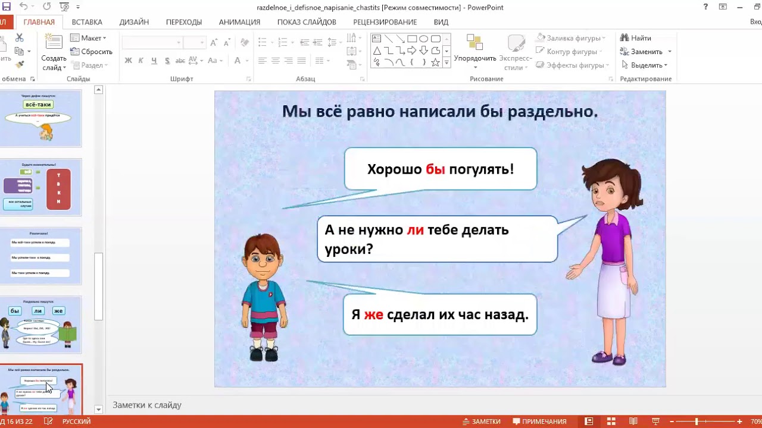
Task: Redo the last action
Action: coord(46,7)
